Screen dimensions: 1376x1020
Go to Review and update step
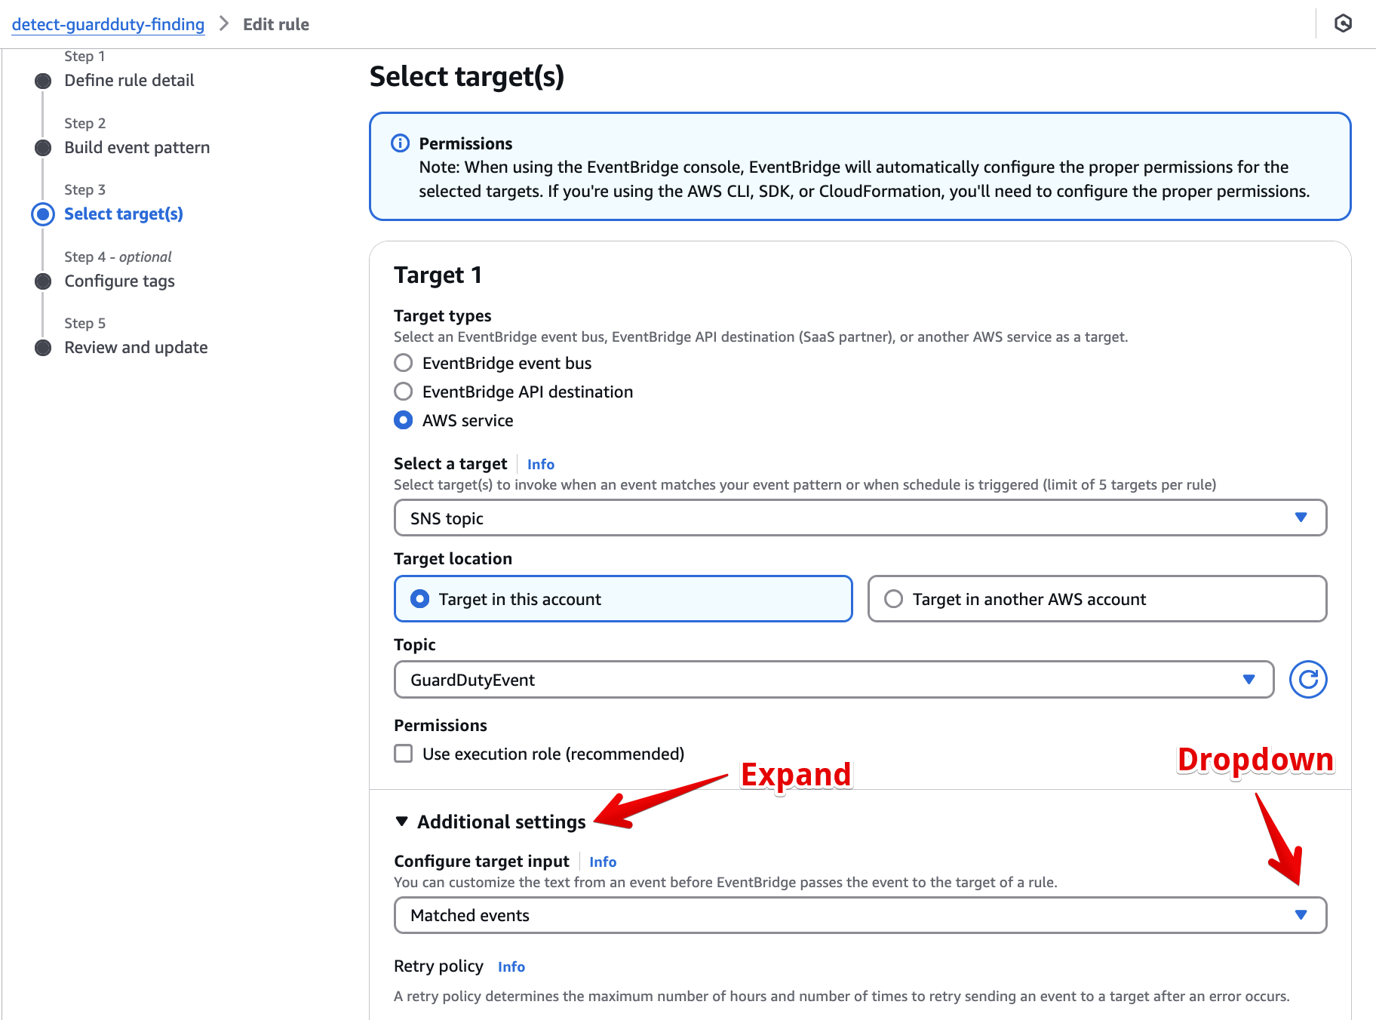(136, 348)
